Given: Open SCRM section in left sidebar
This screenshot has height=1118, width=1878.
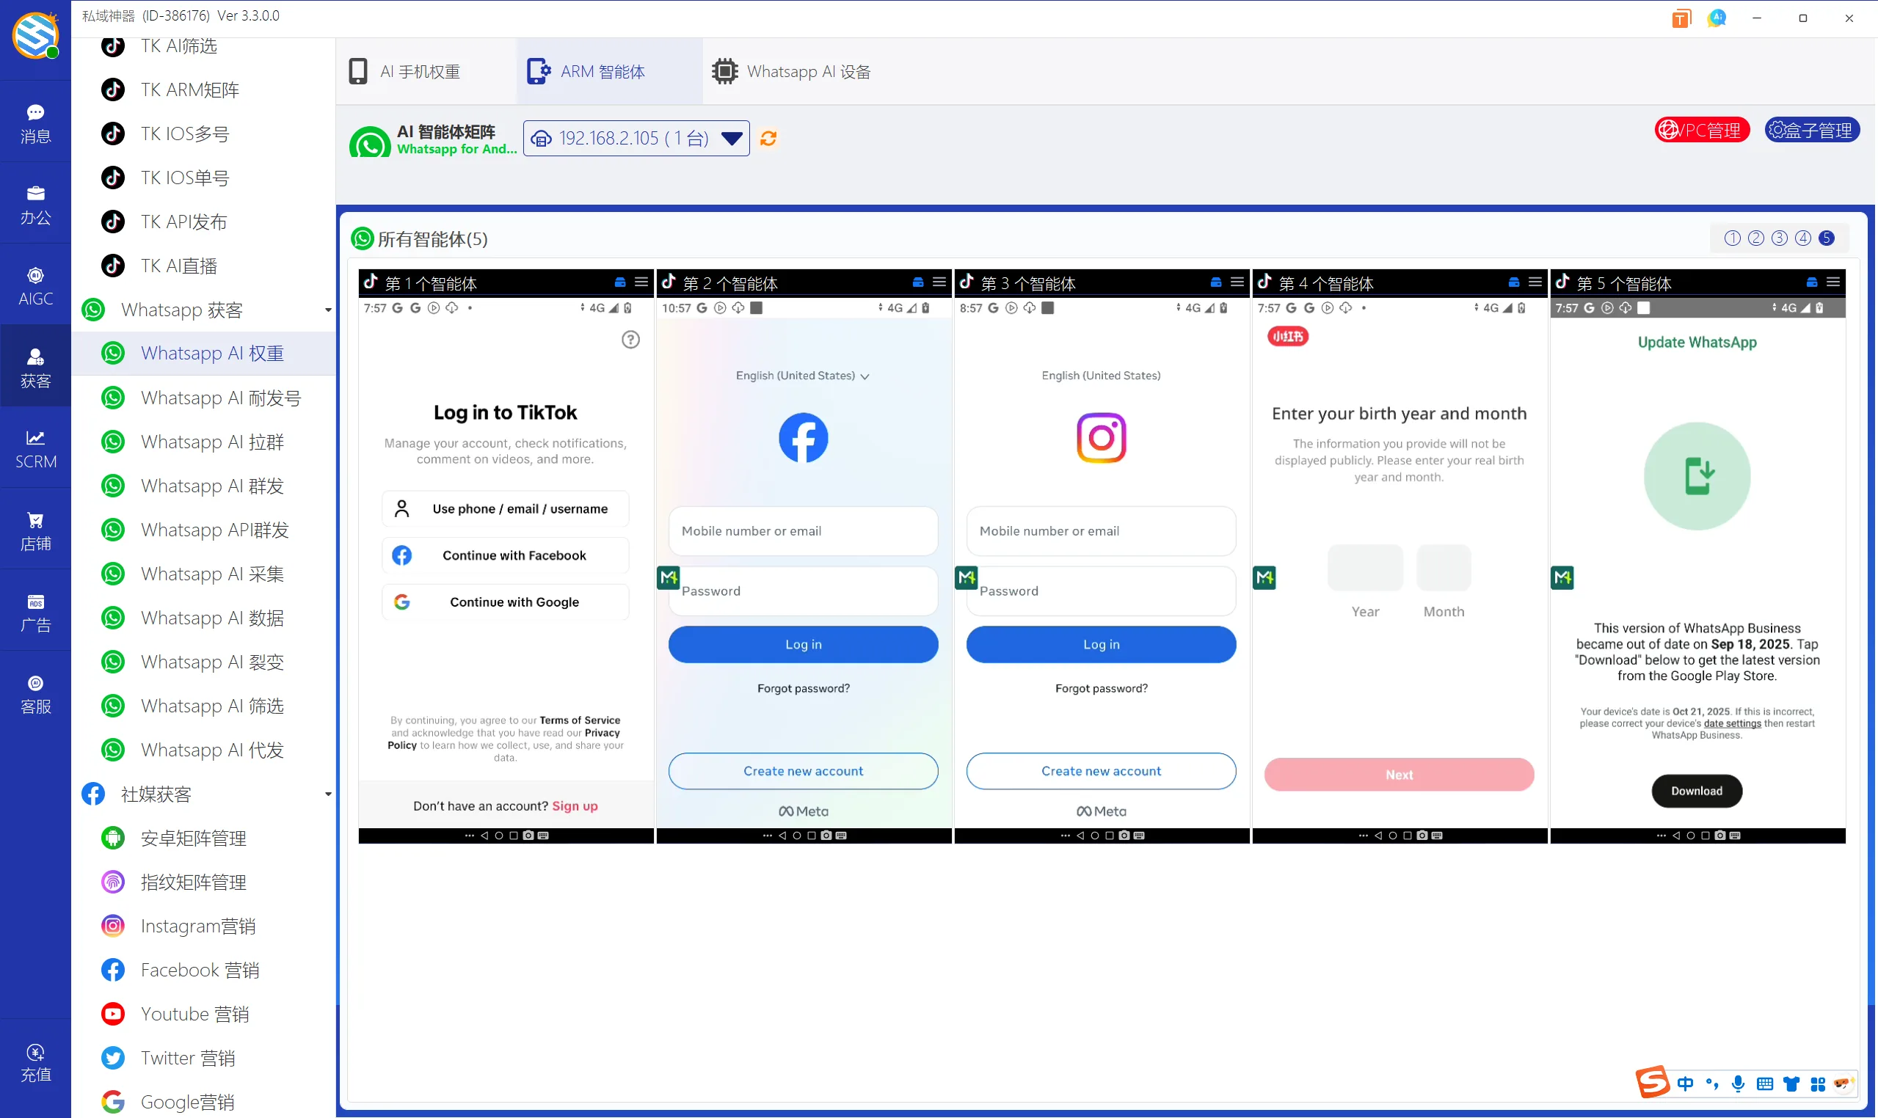Looking at the screenshot, I should (35, 449).
